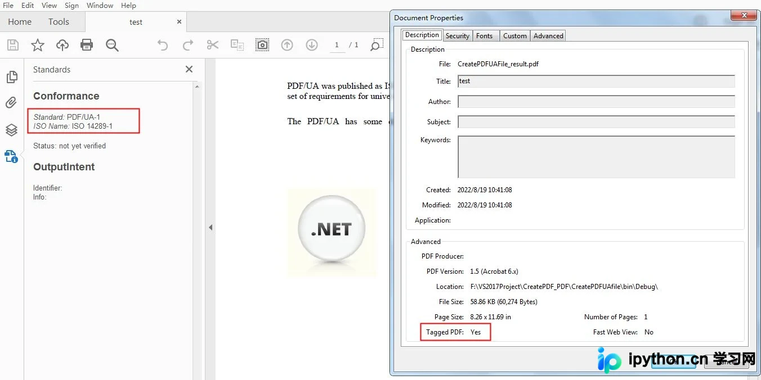Click the Standards panel scrollbar up arrow
The height and width of the screenshot is (380, 761).
pyautogui.click(x=197, y=86)
